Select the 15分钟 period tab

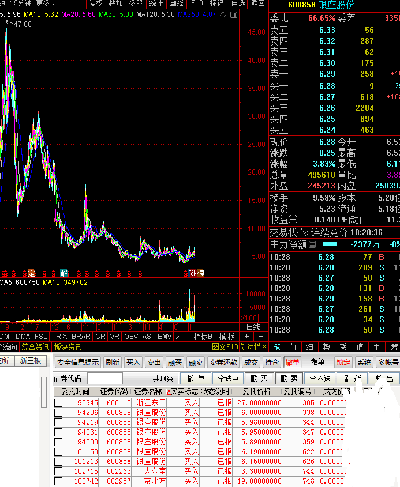pyautogui.click(x=21, y=3)
